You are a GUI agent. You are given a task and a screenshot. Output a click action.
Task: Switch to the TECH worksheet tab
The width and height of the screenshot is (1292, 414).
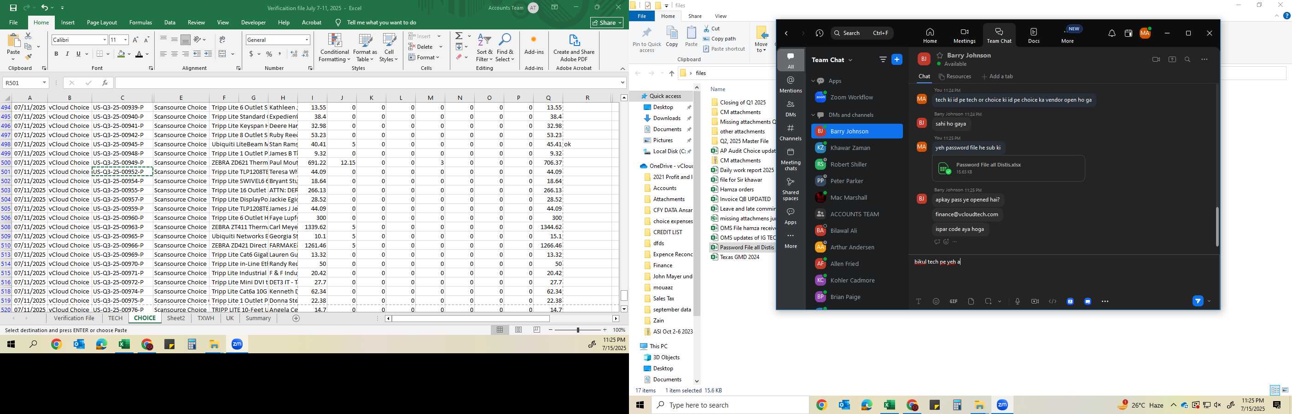coord(115,318)
